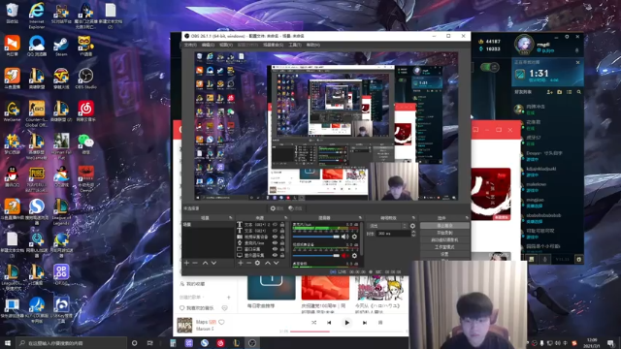Viewport: 621px width, 349px height.
Task: Toggle visibility of 窗口采集 source
Action: click(275, 249)
